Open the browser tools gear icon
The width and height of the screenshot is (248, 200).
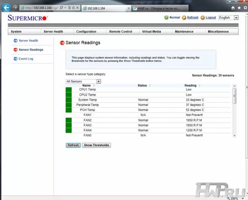245,8
